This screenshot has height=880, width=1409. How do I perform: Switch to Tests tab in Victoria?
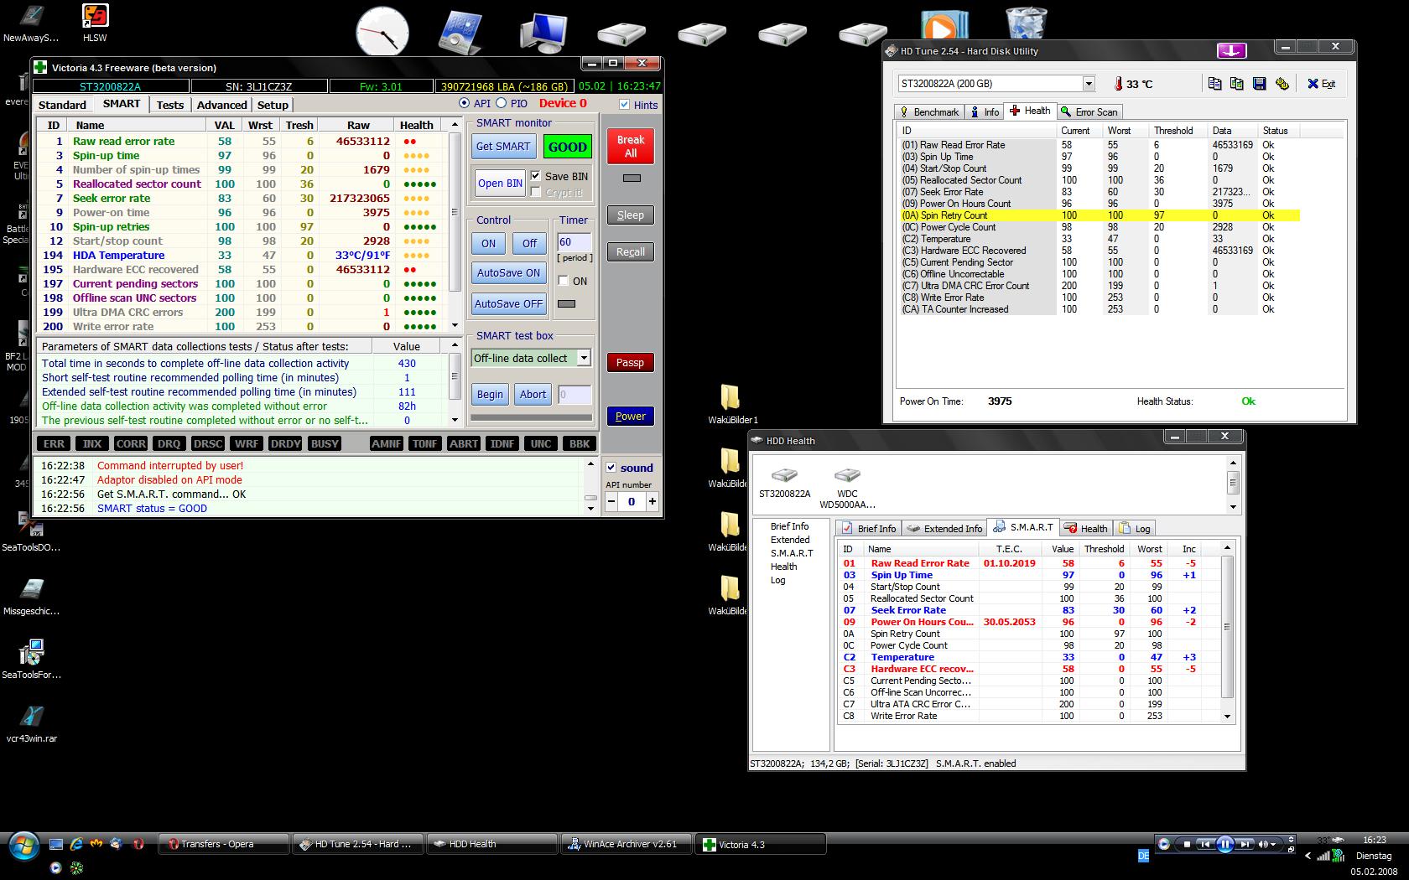click(x=169, y=105)
